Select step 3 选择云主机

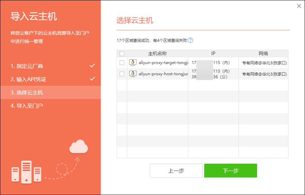pyautogui.click(x=27, y=93)
